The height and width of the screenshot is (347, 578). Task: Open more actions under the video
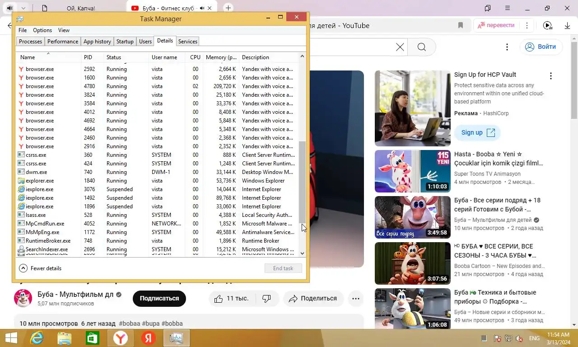(356, 299)
